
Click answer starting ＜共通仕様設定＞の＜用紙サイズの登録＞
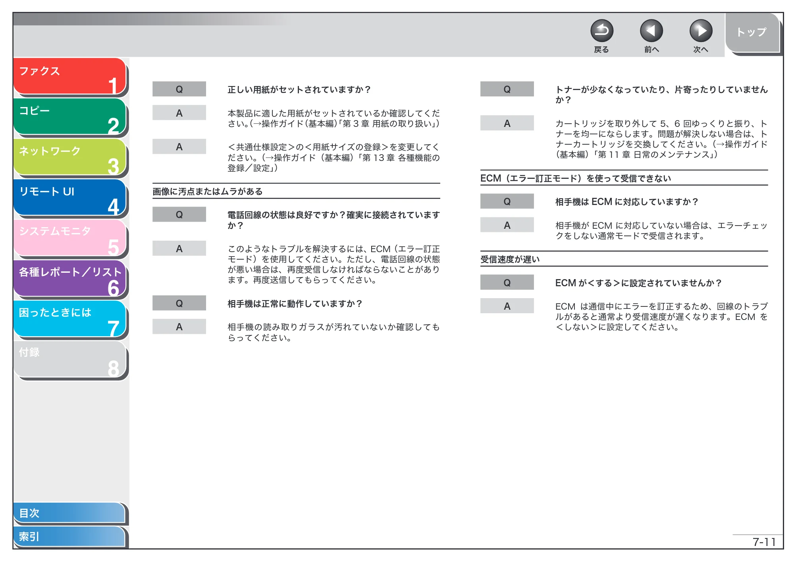pos(333,158)
